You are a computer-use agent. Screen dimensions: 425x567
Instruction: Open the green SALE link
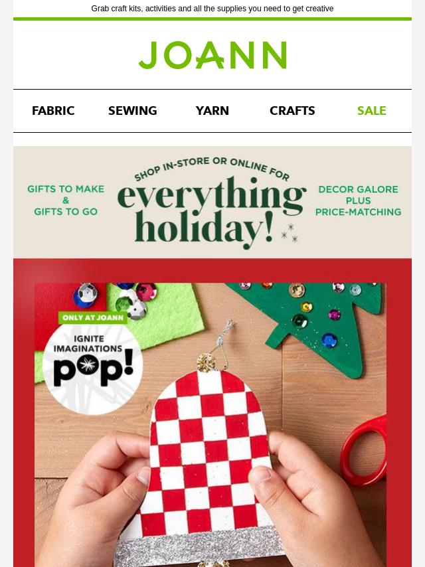click(371, 111)
